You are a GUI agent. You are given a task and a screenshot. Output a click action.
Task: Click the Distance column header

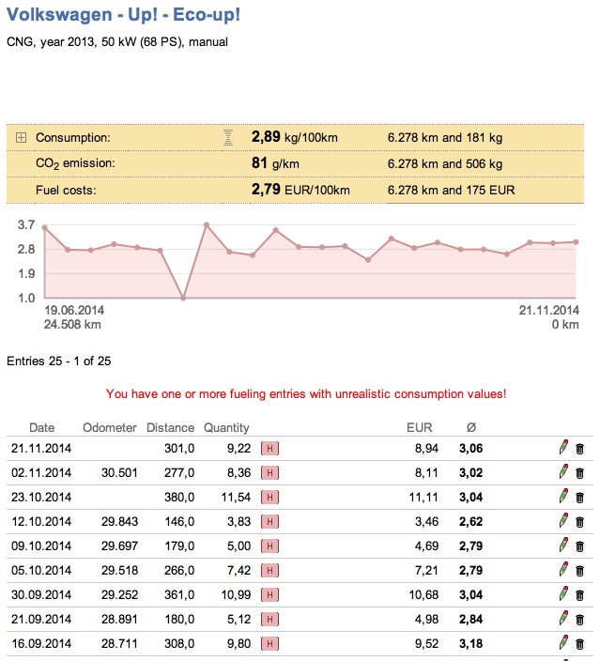[x=170, y=427]
